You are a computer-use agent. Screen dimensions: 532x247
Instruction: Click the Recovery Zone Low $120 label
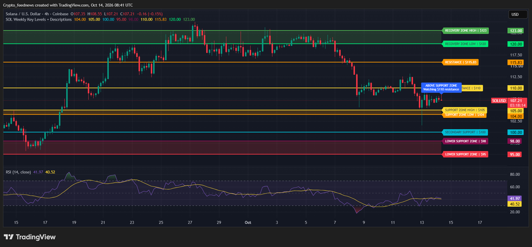click(465, 44)
